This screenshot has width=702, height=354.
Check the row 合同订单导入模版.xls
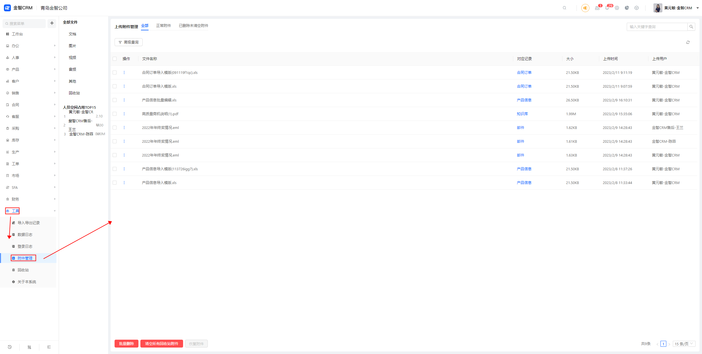(115, 86)
